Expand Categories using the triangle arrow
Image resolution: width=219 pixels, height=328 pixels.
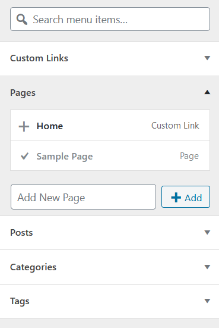pos(207,267)
